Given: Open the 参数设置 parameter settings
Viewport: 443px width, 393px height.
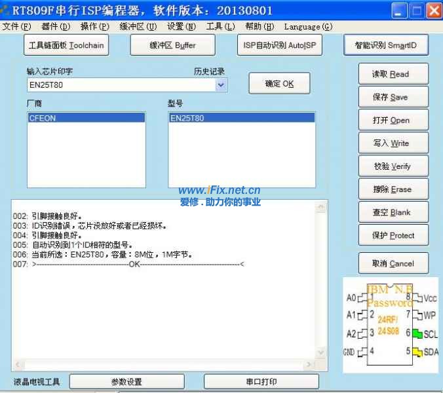Looking at the screenshot, I should pos(127,382).
